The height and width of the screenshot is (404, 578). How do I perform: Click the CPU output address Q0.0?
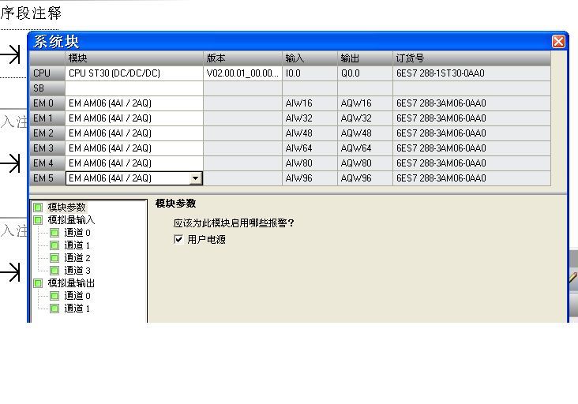point(365,73)
